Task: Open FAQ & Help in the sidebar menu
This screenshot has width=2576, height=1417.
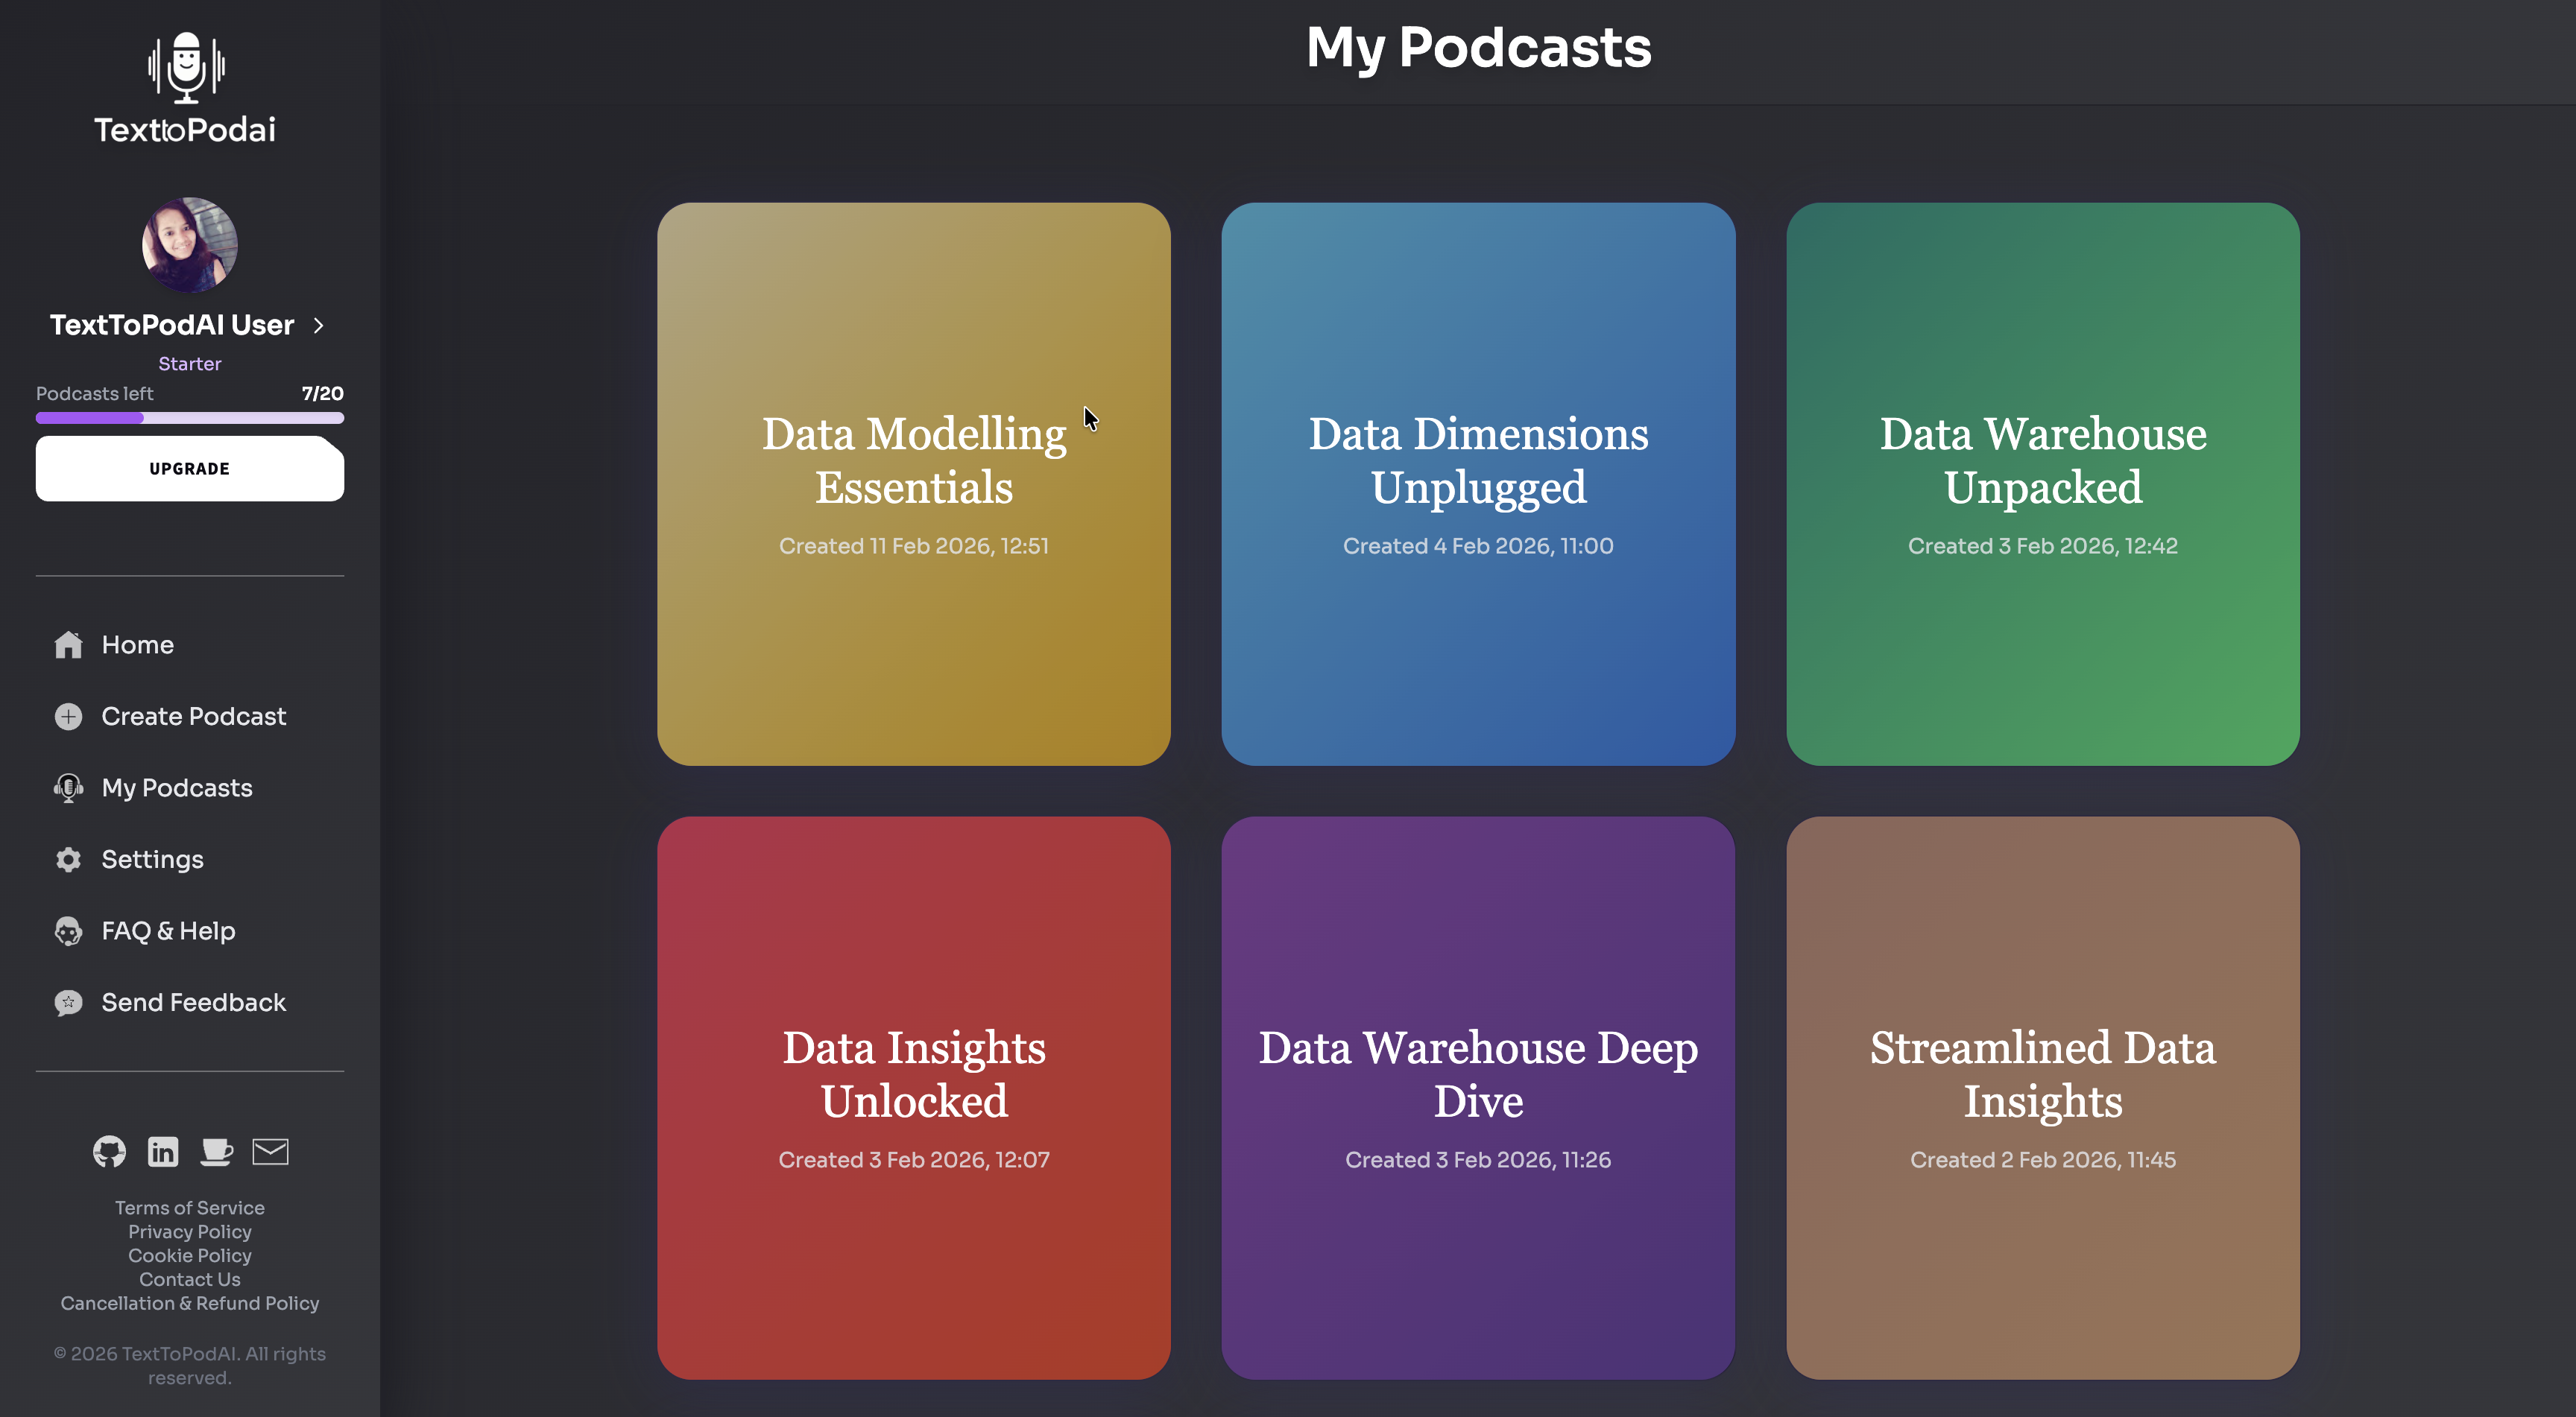Action: [168, 931]
